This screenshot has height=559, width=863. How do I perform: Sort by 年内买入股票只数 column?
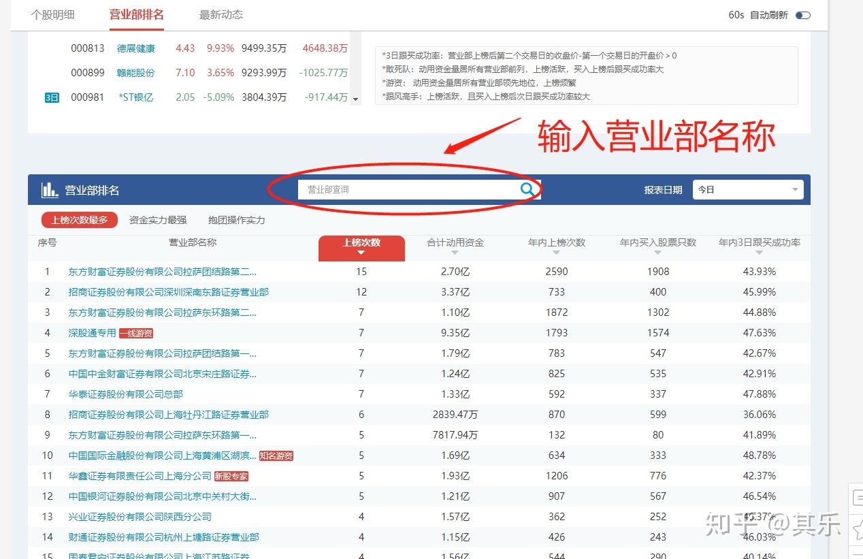click(658, 246)
